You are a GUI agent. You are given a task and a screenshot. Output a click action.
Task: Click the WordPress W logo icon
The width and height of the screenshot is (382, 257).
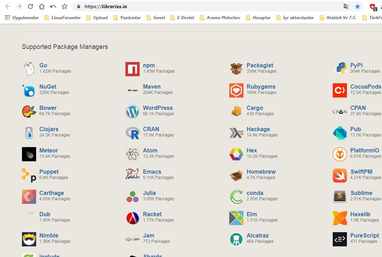(x=133, y=112)
